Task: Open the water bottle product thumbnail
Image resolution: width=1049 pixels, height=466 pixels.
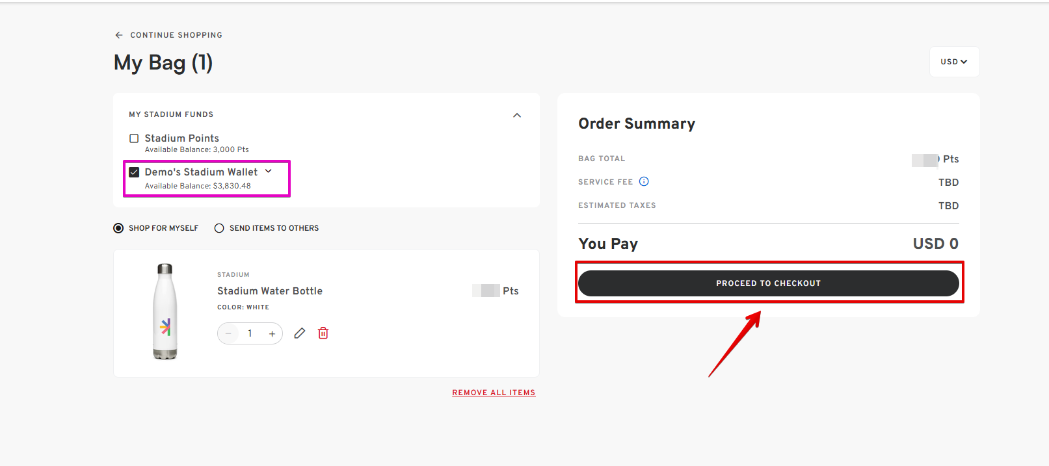Action: pos(165,311)
